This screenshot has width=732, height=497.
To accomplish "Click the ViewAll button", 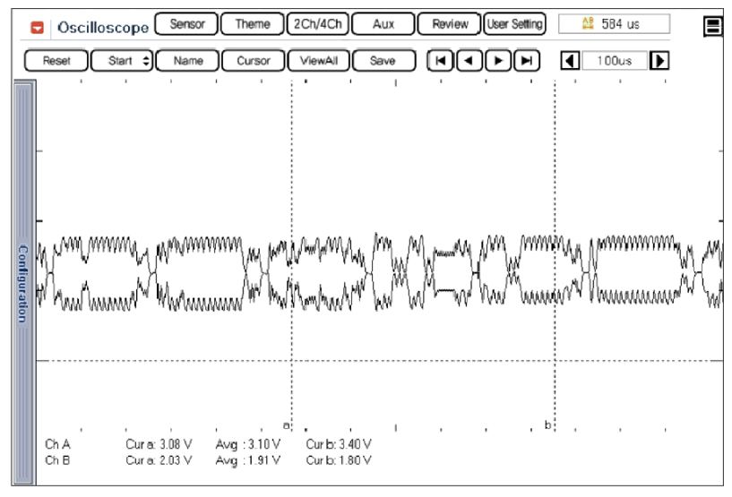I will point(318,61).
